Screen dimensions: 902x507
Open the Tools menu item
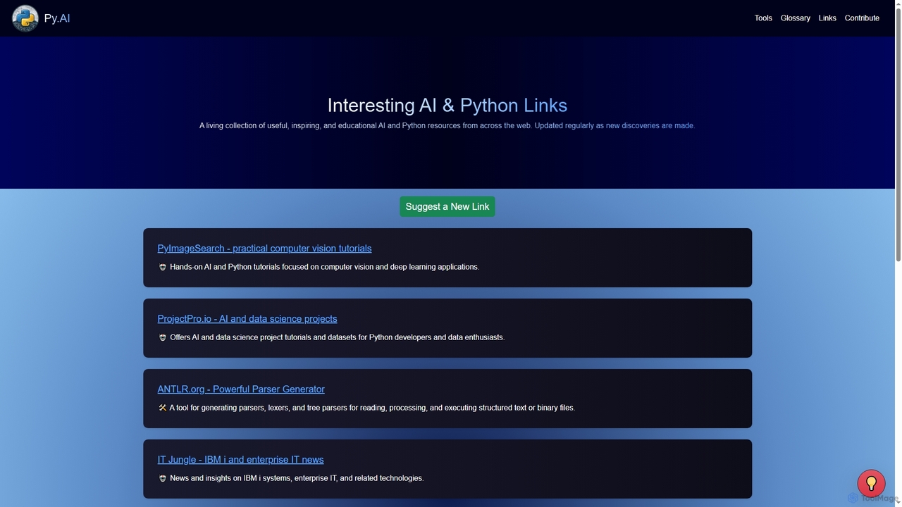coord(763,18)
